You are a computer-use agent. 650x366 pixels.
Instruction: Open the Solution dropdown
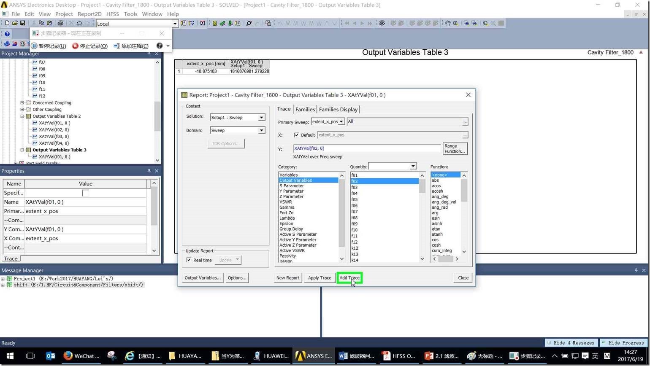[x=261, y=118]
